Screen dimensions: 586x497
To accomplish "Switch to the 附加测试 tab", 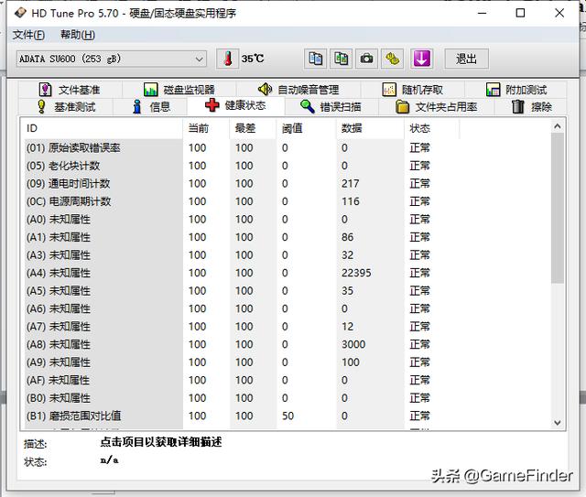I will [x=516, y=90].
